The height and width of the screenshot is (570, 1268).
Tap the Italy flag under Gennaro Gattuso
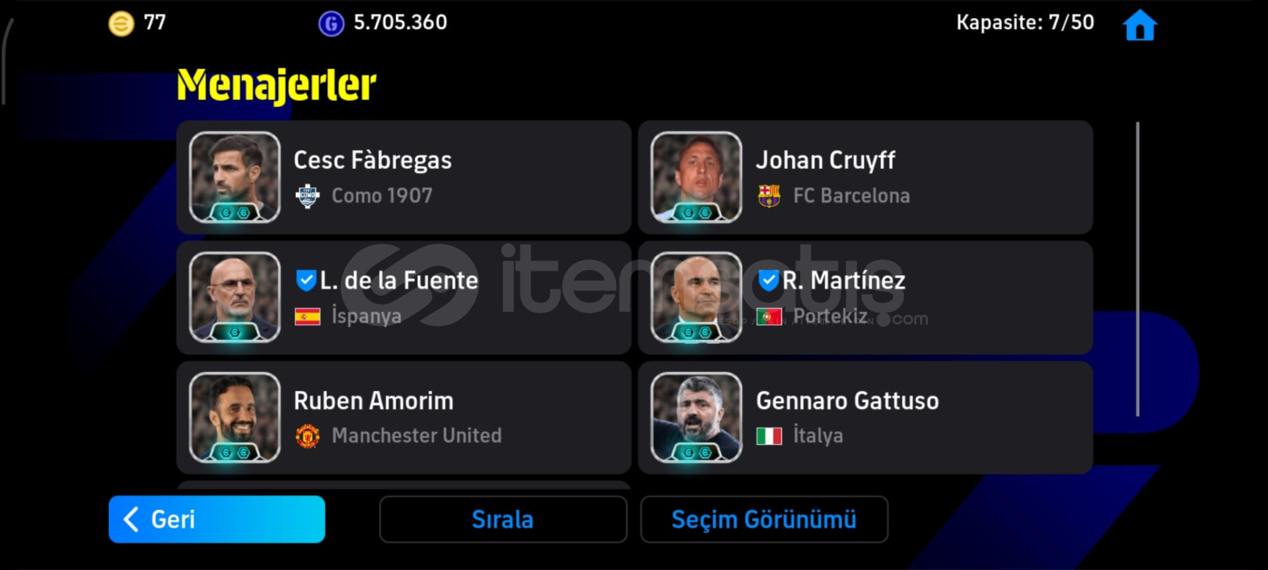click(769, 436)
